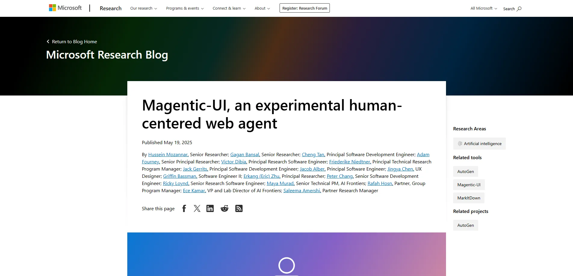Image resolution: width=573 pixels, height=276 pixels.
Task: Select the Research menu item
Action: click(110, 8)
